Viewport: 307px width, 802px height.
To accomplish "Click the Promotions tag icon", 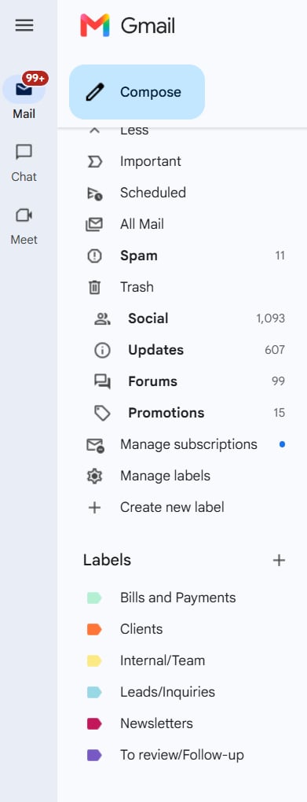I will pyautogui.click(x=103, y=414).
